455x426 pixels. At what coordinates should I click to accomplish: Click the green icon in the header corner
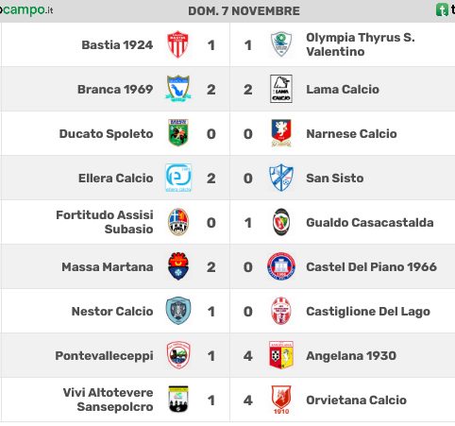tap(442, 9)
